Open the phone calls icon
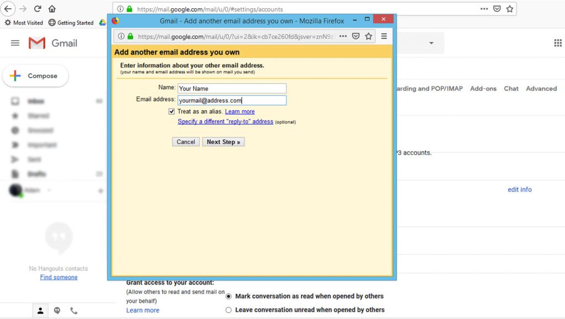Viewport: 565px width, 319px height. click(73, 310)
